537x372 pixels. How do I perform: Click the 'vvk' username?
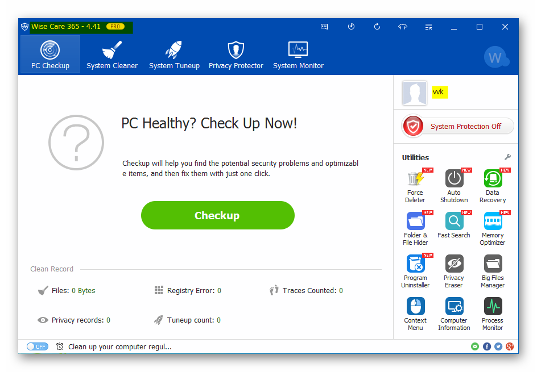click(440, 92)
